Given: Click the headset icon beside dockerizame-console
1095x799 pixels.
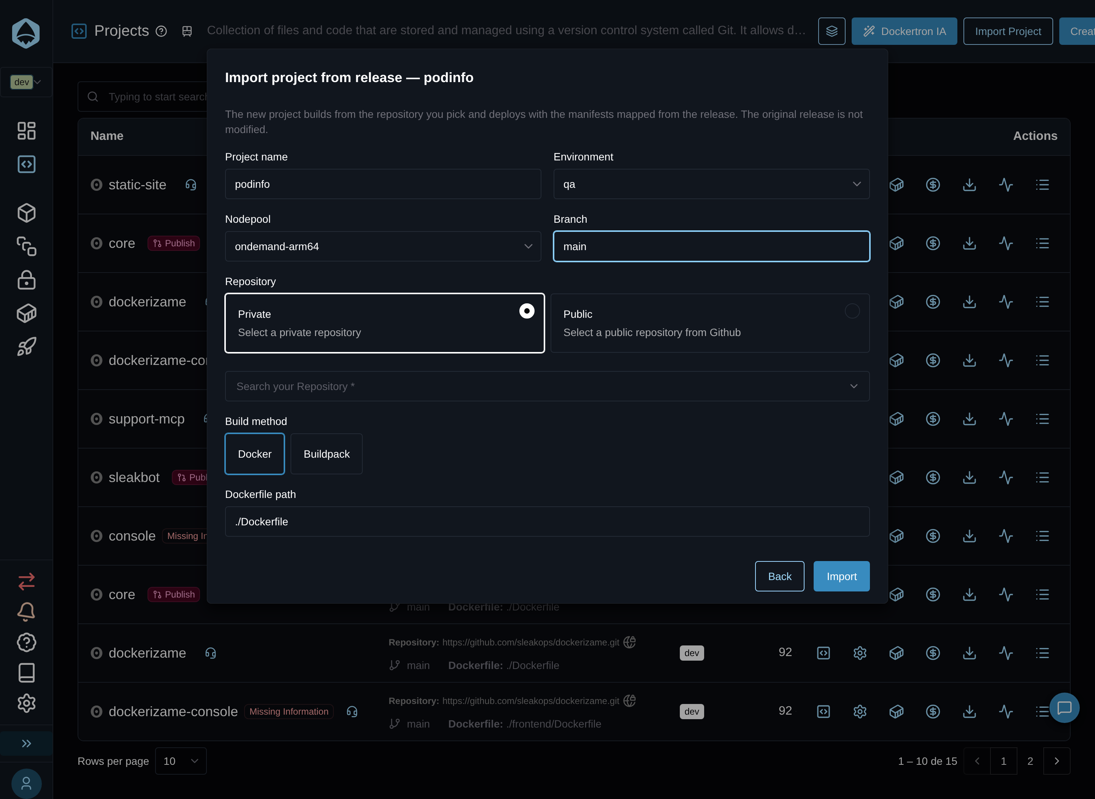Looking at the screenshot, I should pyautogui.click(x=352, y=712).
